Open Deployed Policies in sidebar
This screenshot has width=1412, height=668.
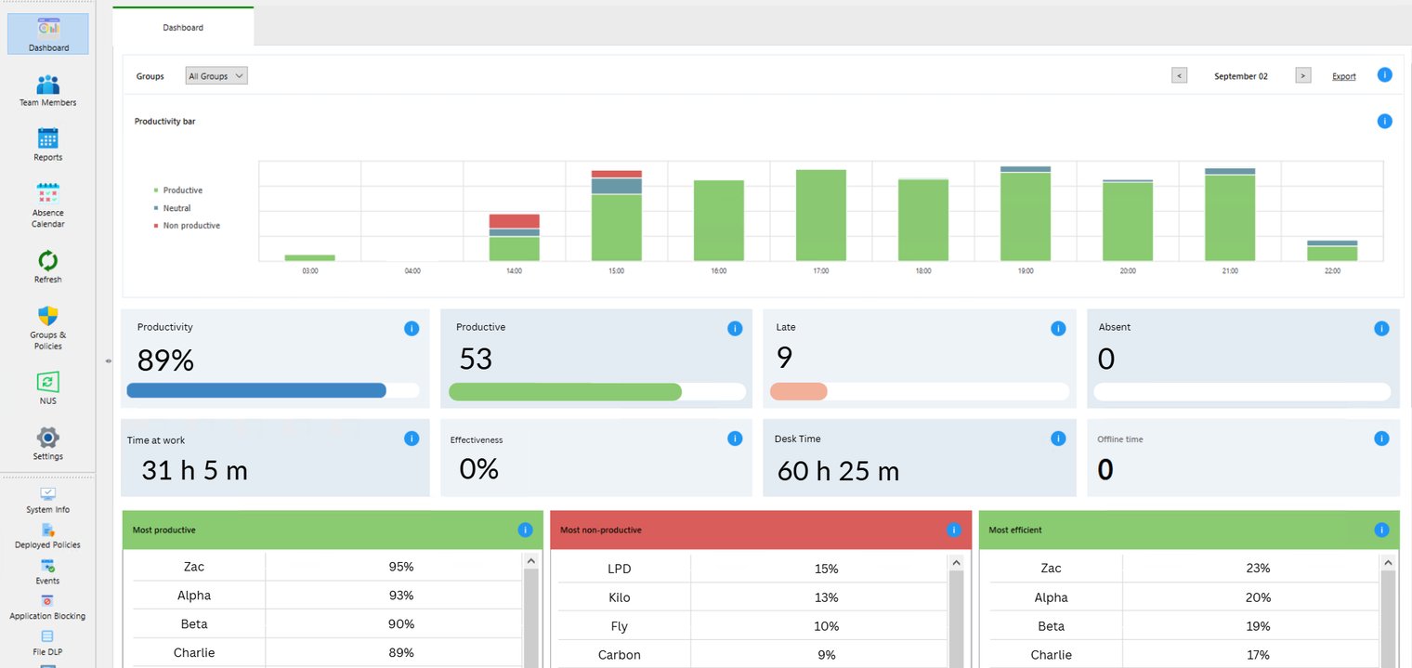tap(47, 530)
